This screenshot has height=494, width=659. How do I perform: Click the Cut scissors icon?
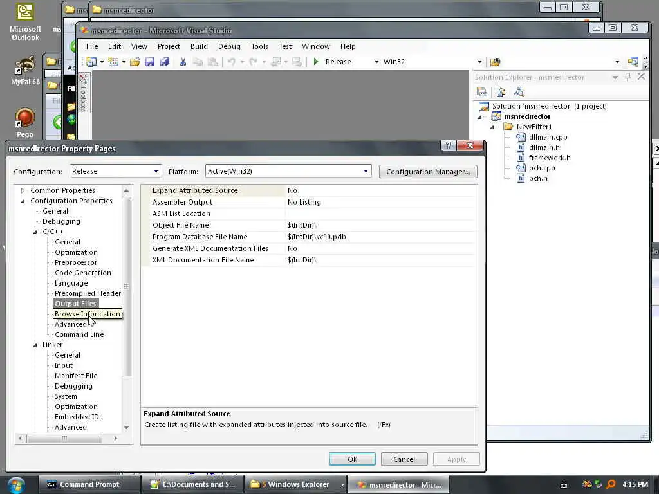[183, 62]
